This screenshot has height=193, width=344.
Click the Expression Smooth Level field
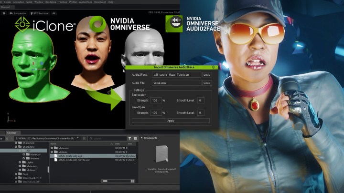point(201,100)
